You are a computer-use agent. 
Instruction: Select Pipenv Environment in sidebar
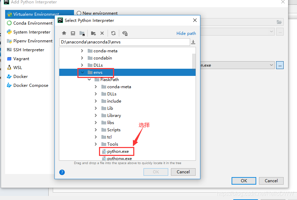pos(30,41)
